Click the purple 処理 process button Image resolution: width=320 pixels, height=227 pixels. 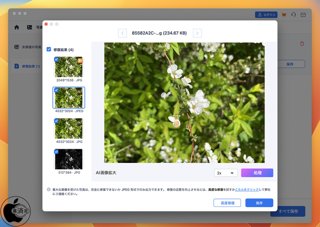(257, 173)
